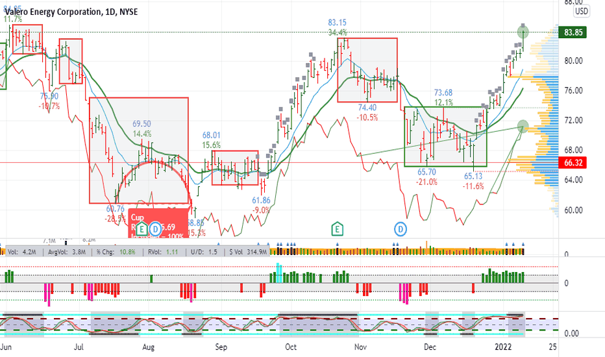Open the USD currency selector
Viewport: 605px width, 357px height.
581,11
